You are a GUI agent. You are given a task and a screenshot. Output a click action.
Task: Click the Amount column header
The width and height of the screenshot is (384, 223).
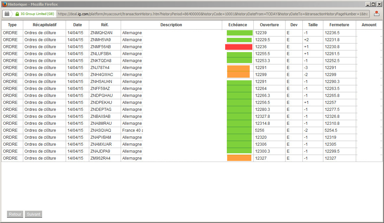point(369,25)
